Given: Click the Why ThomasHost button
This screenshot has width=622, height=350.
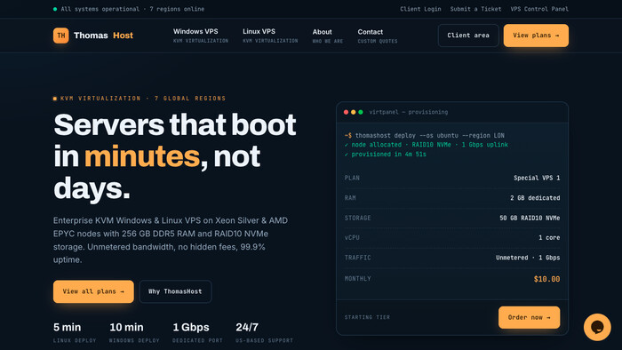Looking at the screenshot, I should [175, 291].
